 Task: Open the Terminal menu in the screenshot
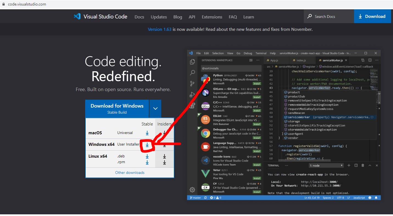[x=261, y=53]
